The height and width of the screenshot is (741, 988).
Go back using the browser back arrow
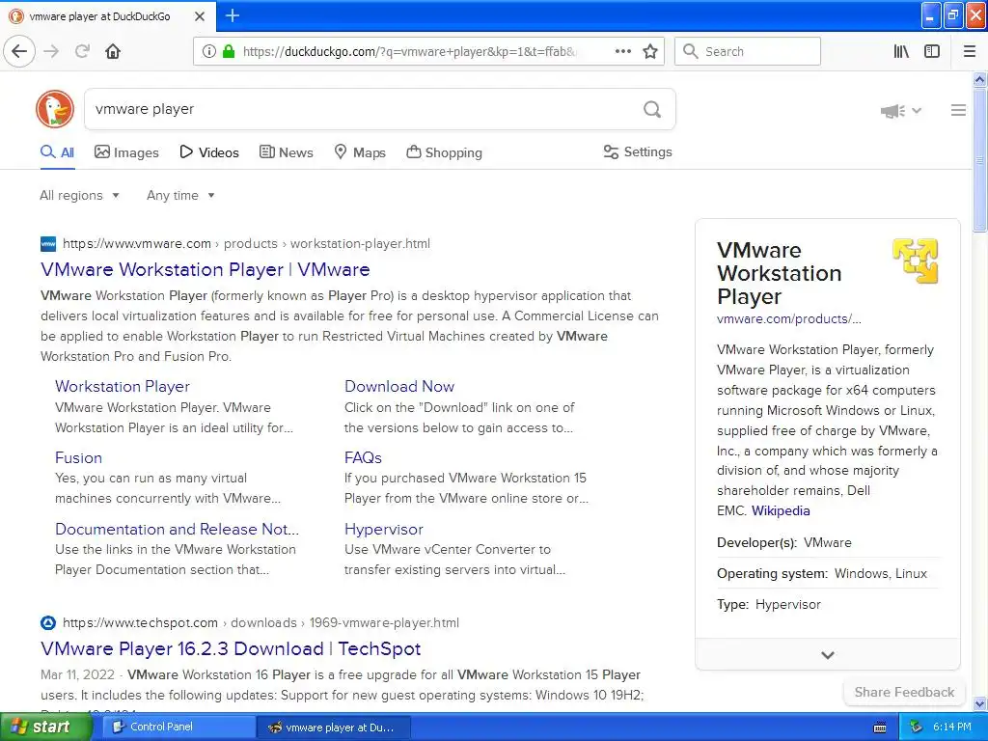[x=19, y=51]
